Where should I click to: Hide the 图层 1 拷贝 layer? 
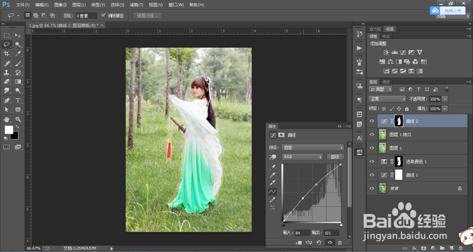click(x=372, y=134)
